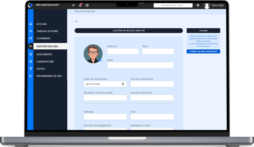Open the calendar picker in Date de naissance
This screenshot has height=147, width=254.
[123, 84]
